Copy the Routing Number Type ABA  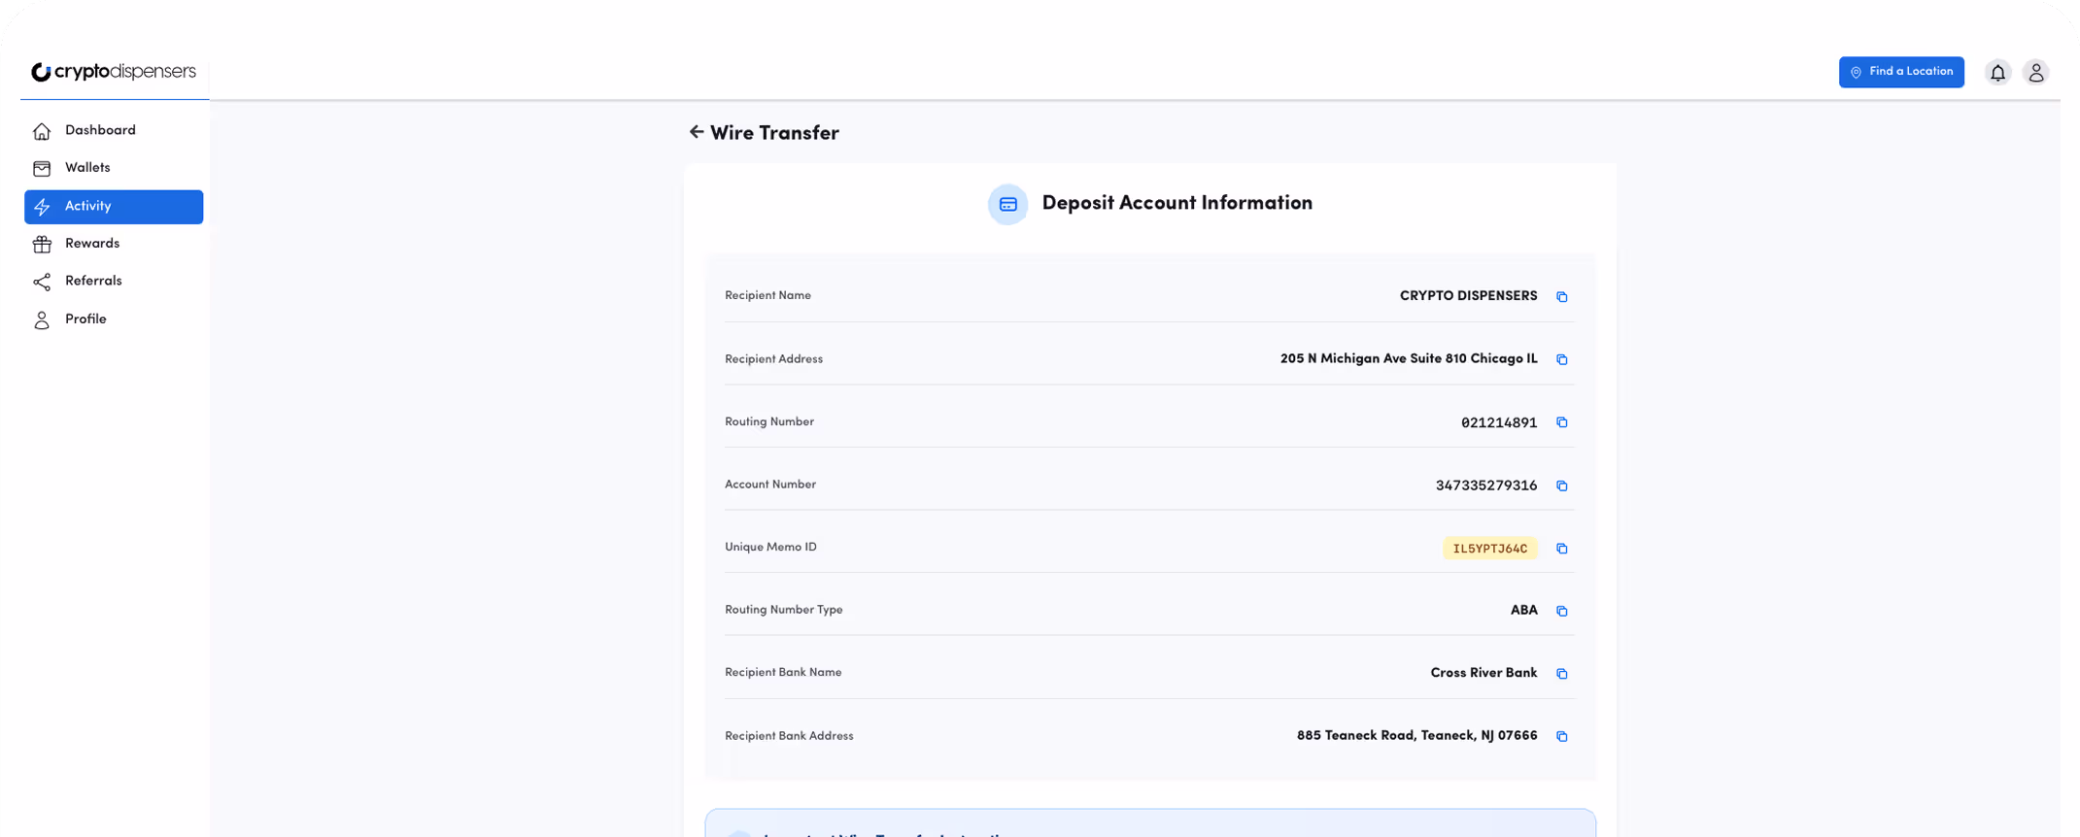pyautogui.click(x=1561, y=611)
